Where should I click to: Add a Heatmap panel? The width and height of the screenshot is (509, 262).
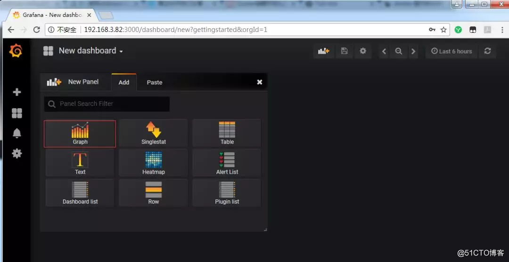(x=153, y=163)
